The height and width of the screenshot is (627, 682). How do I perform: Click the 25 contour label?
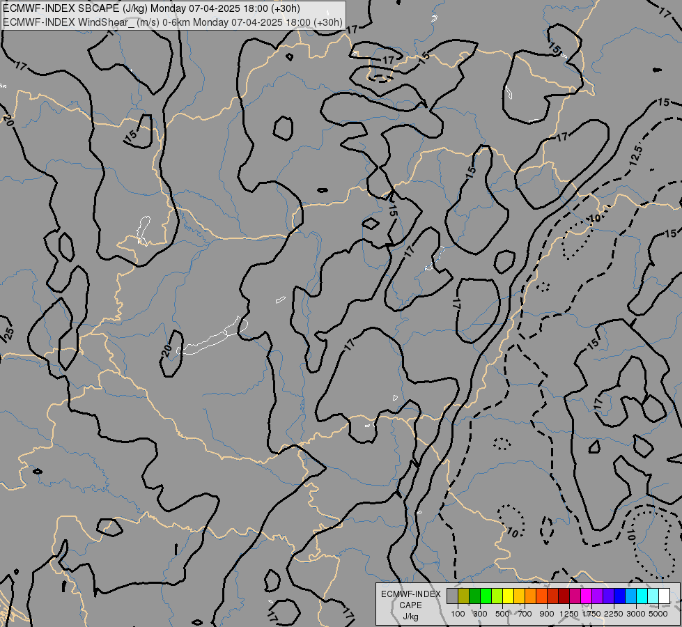[8, 334]
